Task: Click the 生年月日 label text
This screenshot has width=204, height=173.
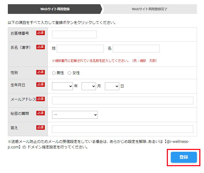Action: pyautogui.click(x=18, y=85)
